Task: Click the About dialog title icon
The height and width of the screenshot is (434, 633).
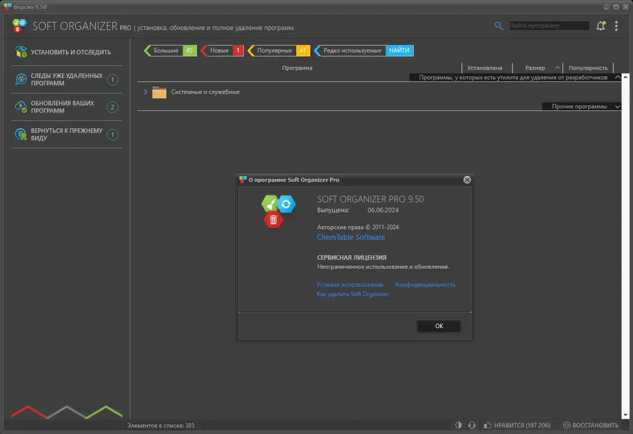Action: 242,180
